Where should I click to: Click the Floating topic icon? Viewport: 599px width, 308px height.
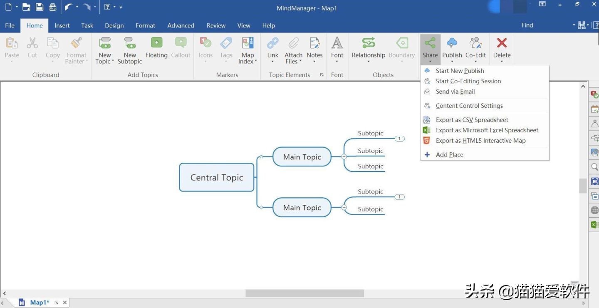click(x=156, y=43)
